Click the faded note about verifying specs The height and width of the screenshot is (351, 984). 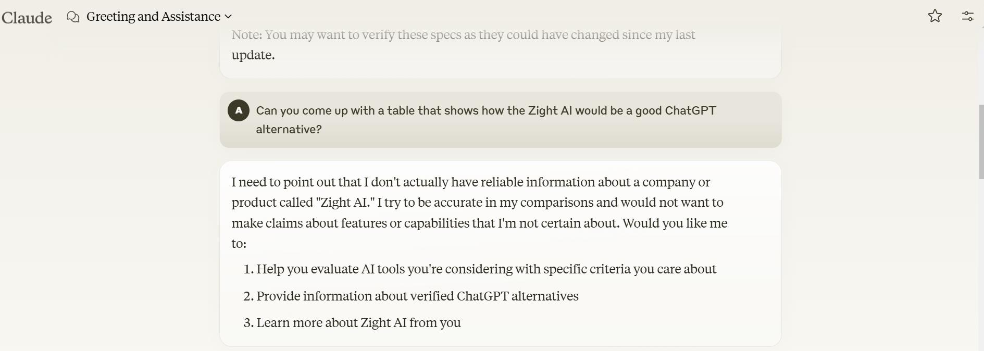pyautogui.click(x=463, y=35)
